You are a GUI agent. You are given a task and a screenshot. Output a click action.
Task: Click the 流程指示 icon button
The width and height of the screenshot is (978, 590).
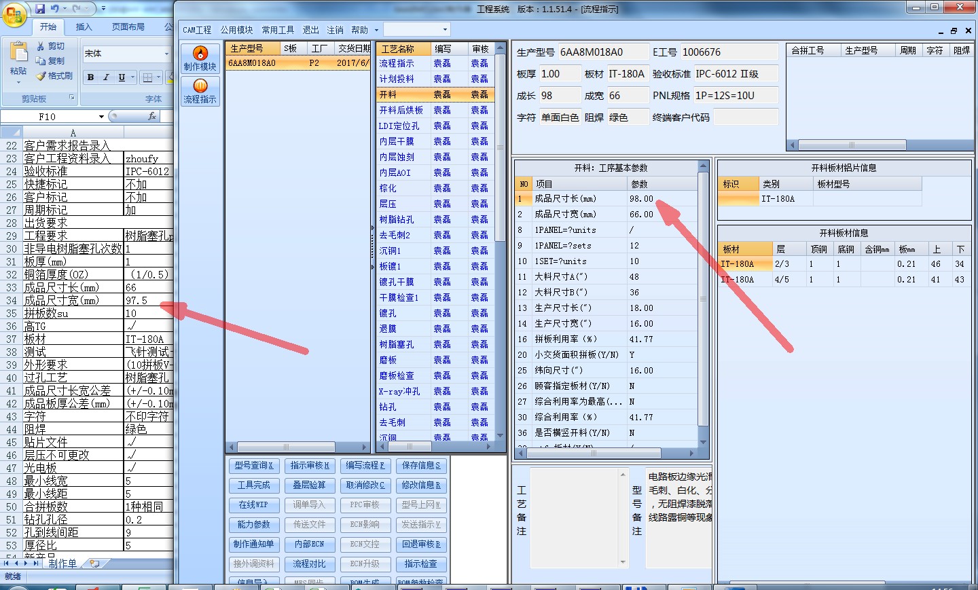[x=200, y=91]
